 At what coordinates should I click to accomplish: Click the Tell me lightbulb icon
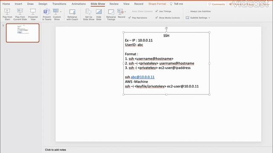171,4
